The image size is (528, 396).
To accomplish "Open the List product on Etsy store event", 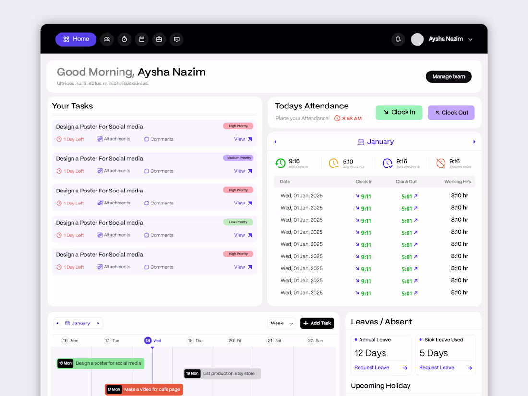I will [x=222, y=373].
